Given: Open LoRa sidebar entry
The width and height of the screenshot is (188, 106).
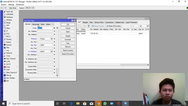Looking at the screenshot, I should tap(8, 62).
